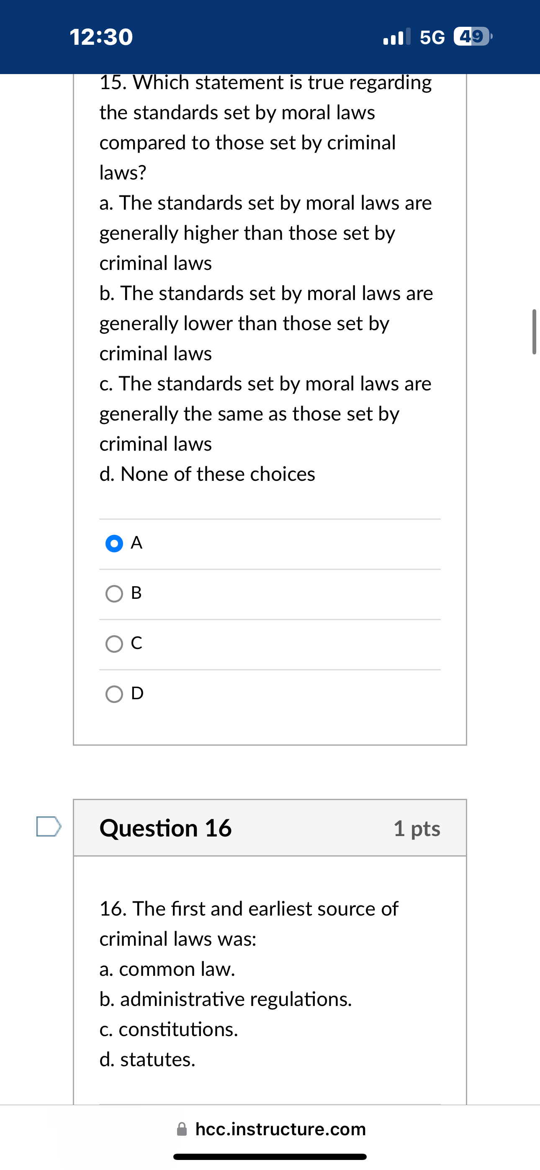The width and height of the screenshot is (540, 1170).
Task: Open the hcc.instructure.com address bar
Action: [x=280, y=1129]
